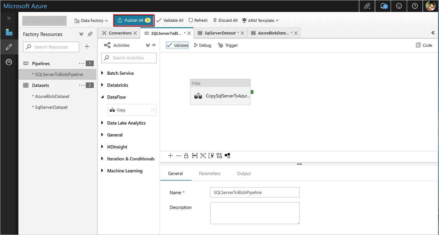Click the feedback smiley icon

pyautogui.click(x=399, y=6)
